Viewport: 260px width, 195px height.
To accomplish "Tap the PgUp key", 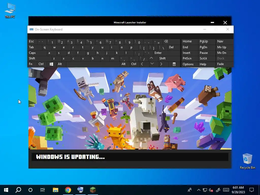I will (x=207, y=41).
